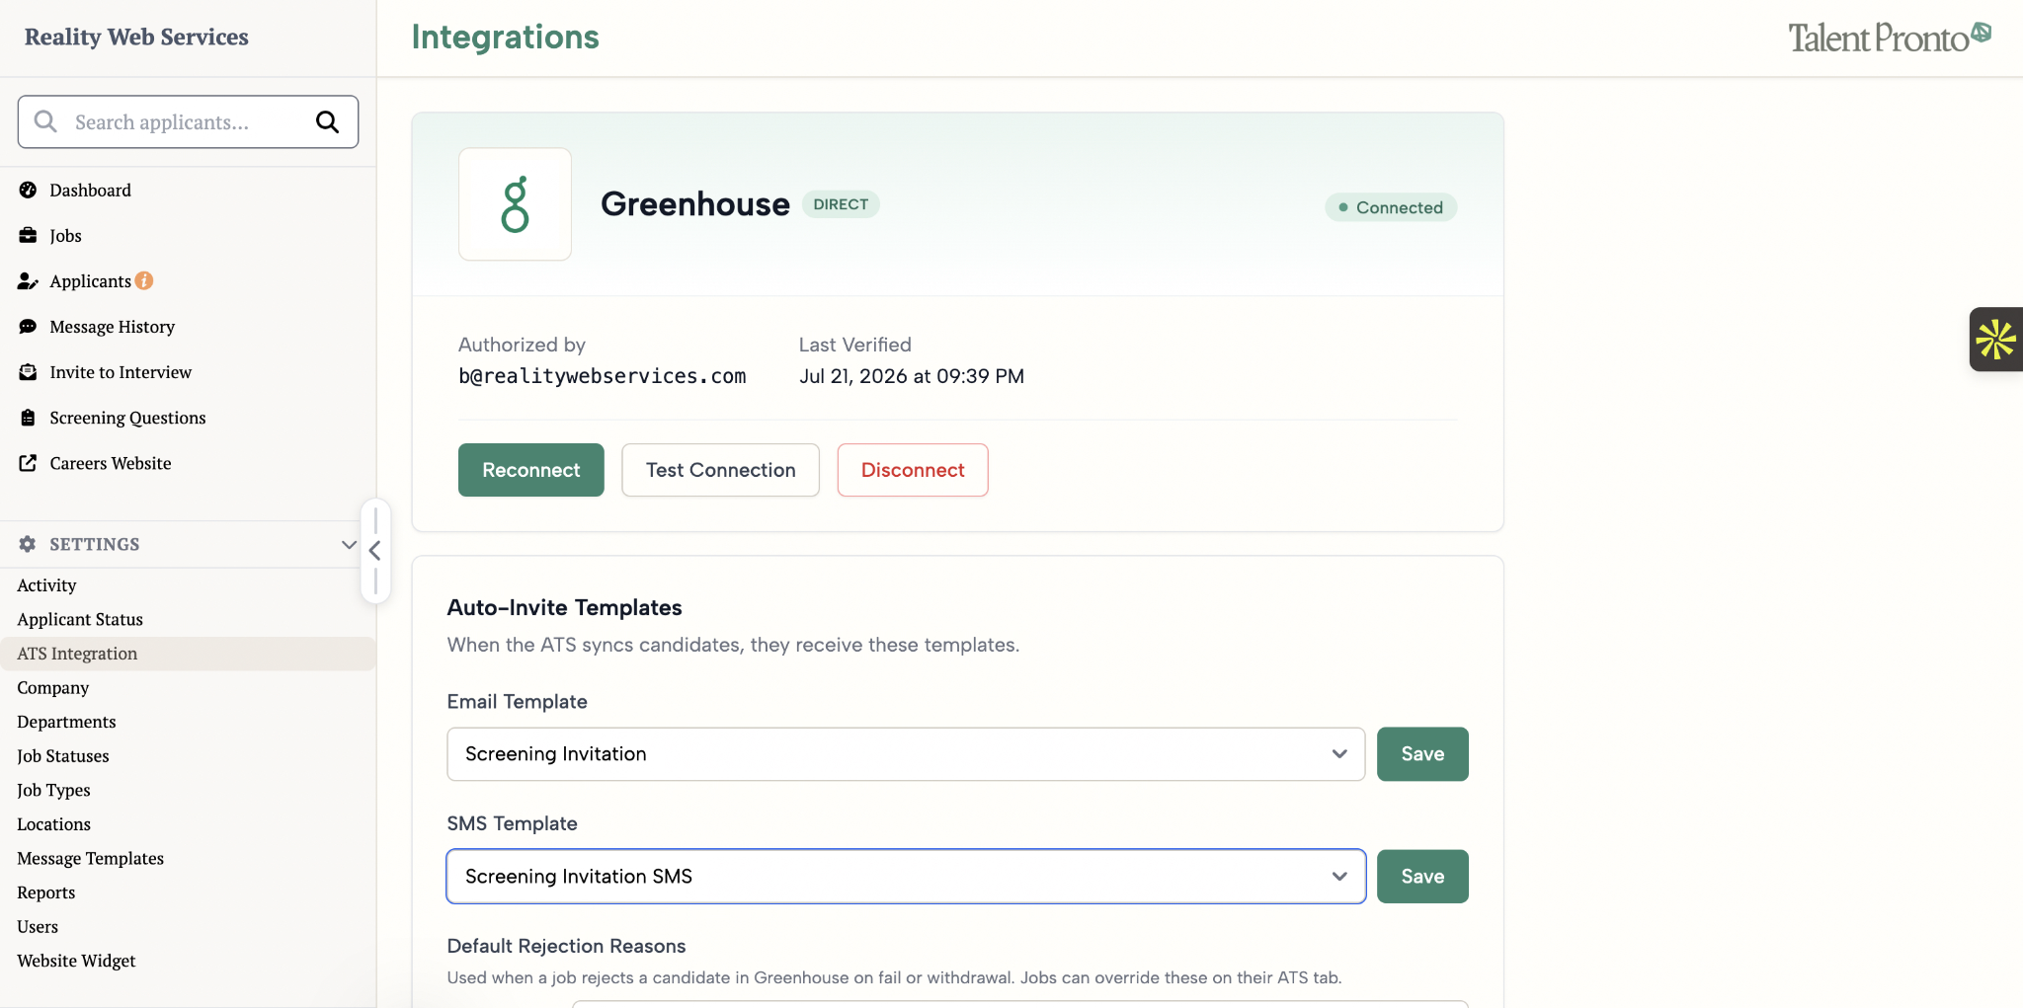The width and height of the screenshot is (2023, 1008).
Task: Open Departments settings
Action: click(66, 722)
